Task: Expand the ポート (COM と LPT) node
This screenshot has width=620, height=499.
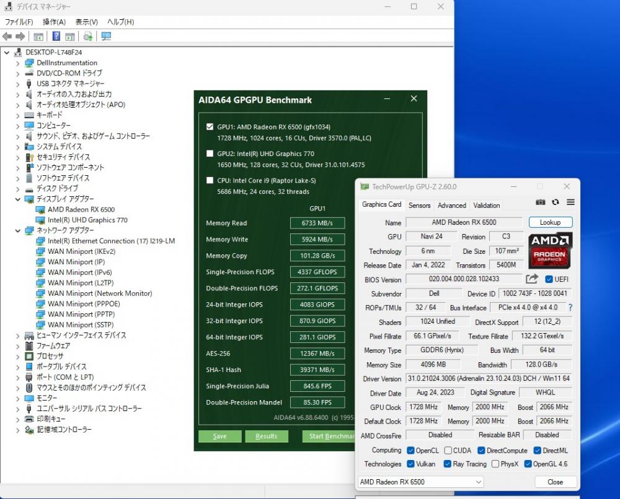Action: point(18,378)
